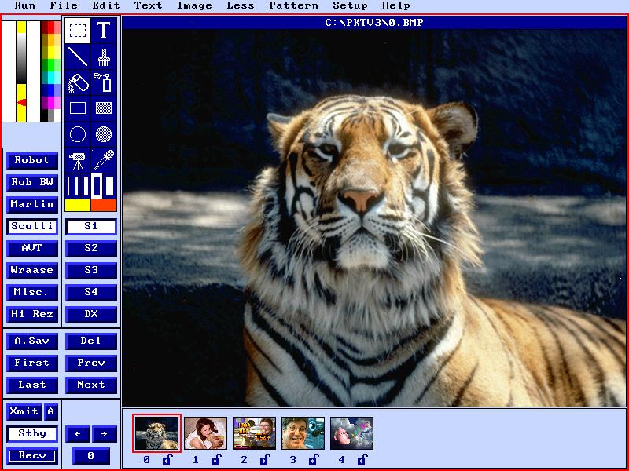Select the diagonal Line tool

[x=78, y=57]
